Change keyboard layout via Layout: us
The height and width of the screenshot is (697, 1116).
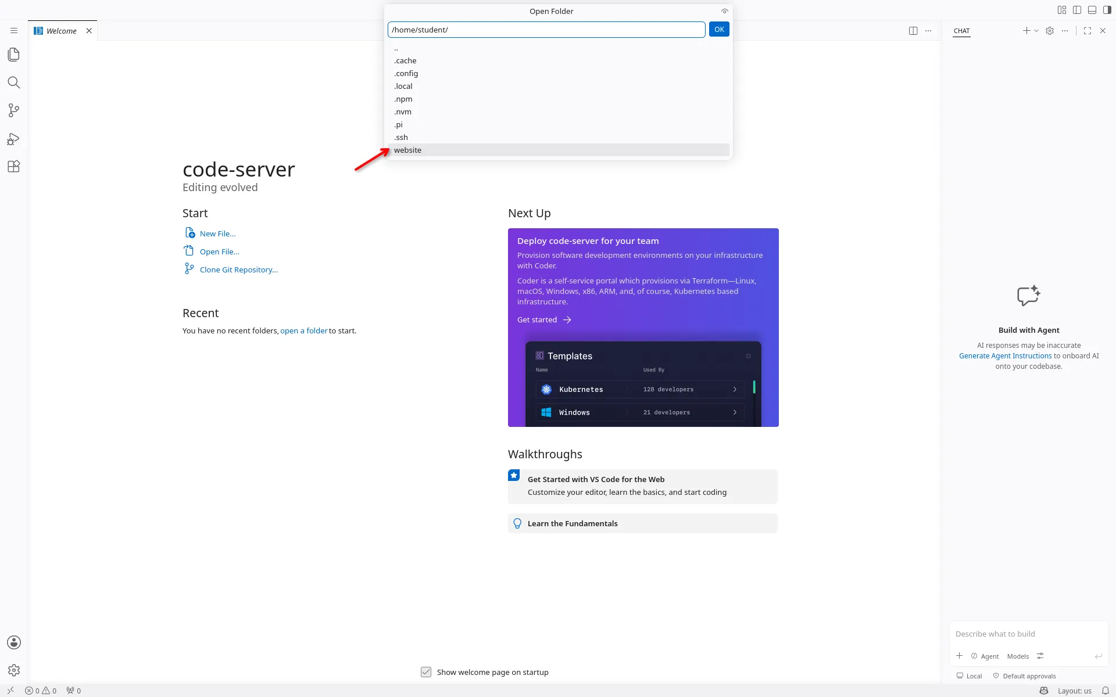click(1074, 691)
